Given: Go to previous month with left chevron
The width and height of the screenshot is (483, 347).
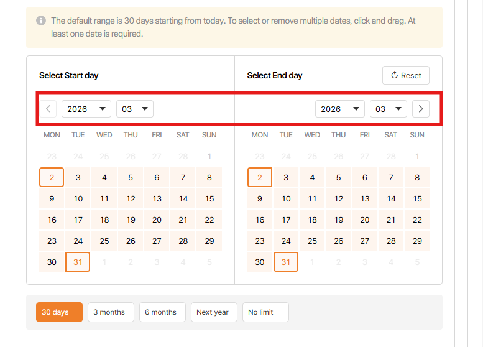Looking at the screenshot, I should coord(48,109).
